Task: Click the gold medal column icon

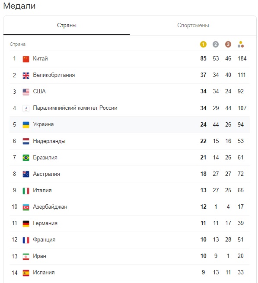Action: [203, 44]
